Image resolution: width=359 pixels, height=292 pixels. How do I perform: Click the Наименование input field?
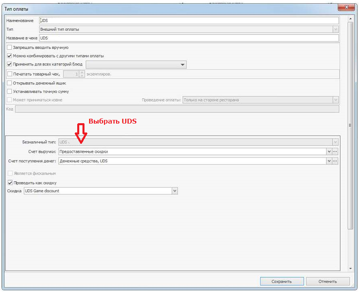coord(188,21)
